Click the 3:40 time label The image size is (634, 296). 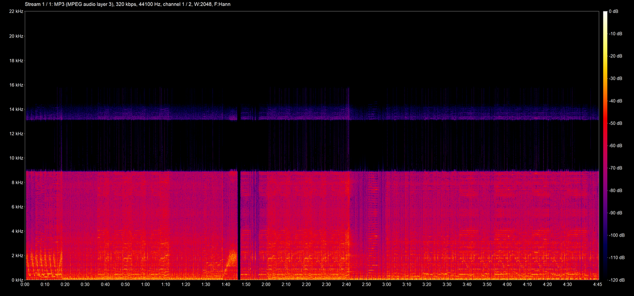click(467, 285)
